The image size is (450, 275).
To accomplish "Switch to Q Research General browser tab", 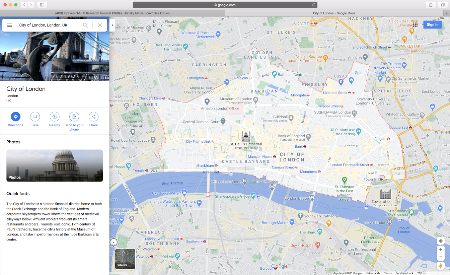I will click(x=112, y=13).
